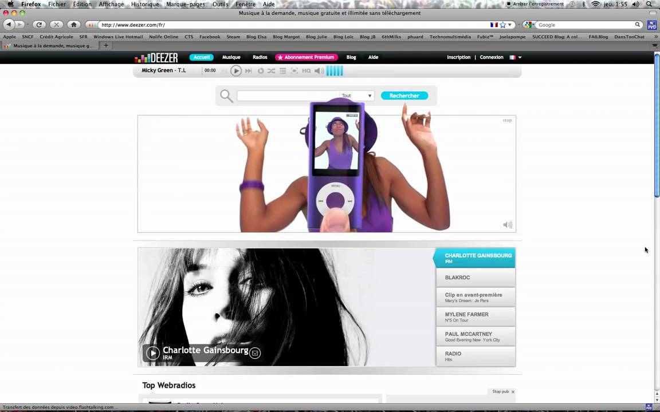The image size is (660, 412).
Task: Click the Google search magnifier
Action: [638, 25]
